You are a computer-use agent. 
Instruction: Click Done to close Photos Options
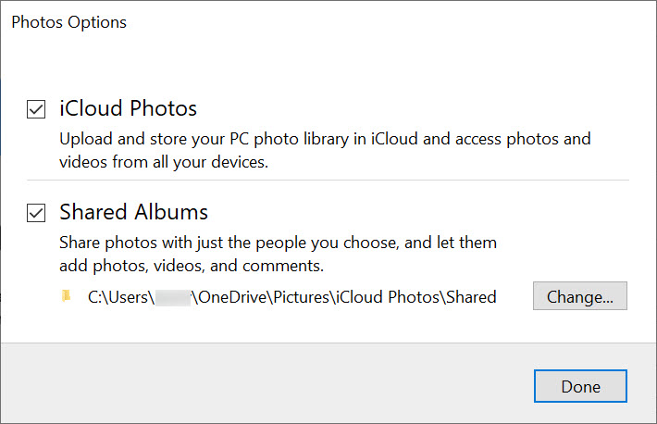(580, 386)
